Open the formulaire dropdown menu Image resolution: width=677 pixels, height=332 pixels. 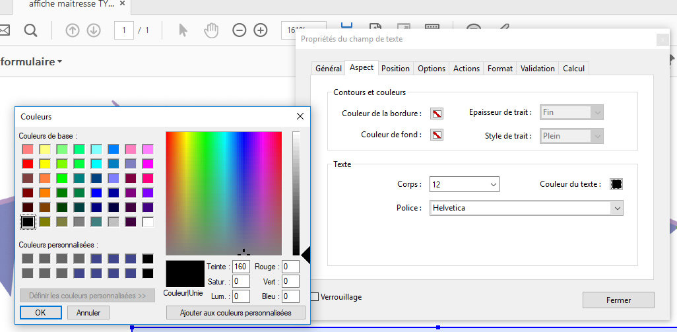pos(32,61)
